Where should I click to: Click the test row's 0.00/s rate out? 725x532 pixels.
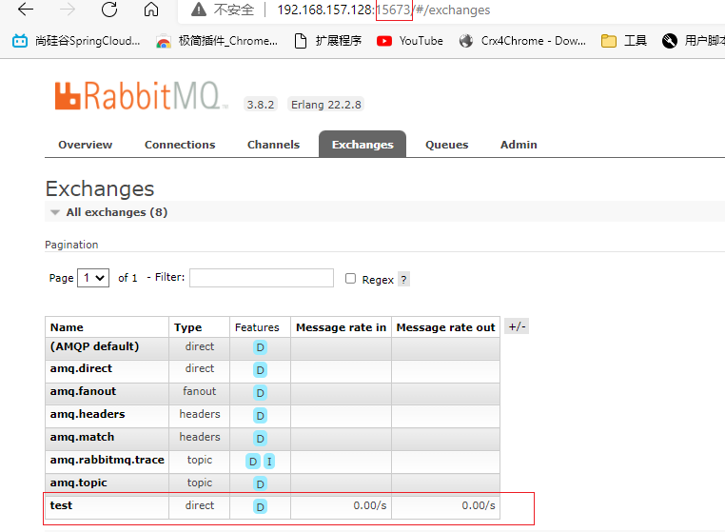[x=479, y=505]
